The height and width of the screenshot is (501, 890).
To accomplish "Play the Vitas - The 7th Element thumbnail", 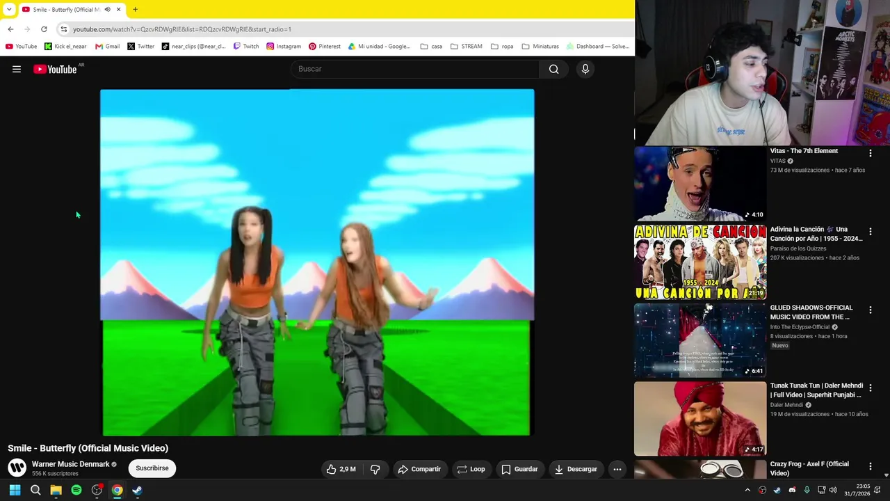I will [700, 184].
